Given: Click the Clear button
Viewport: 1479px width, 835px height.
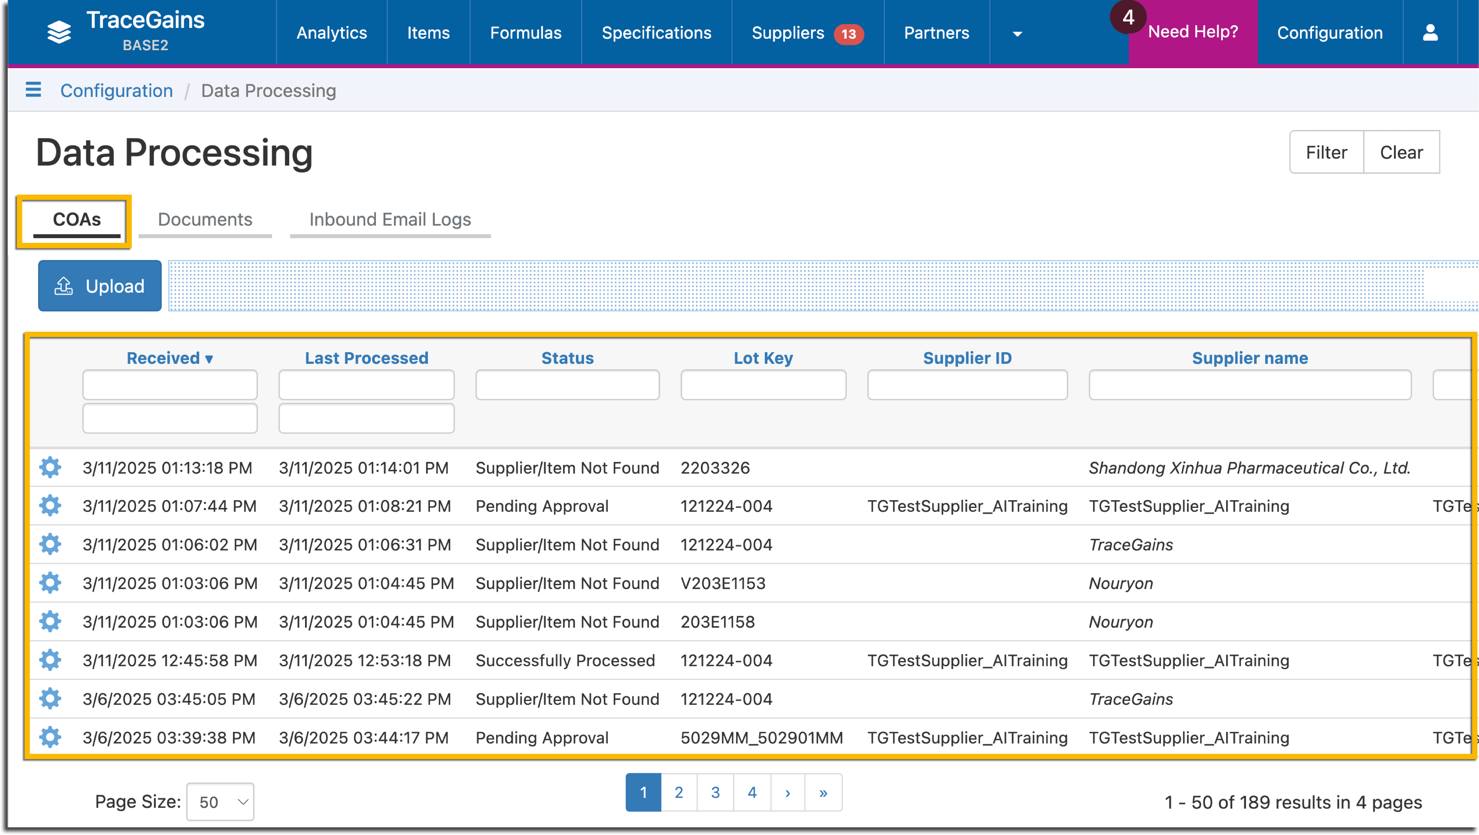Looking at the screenshot, I should tap(1402, 152).
